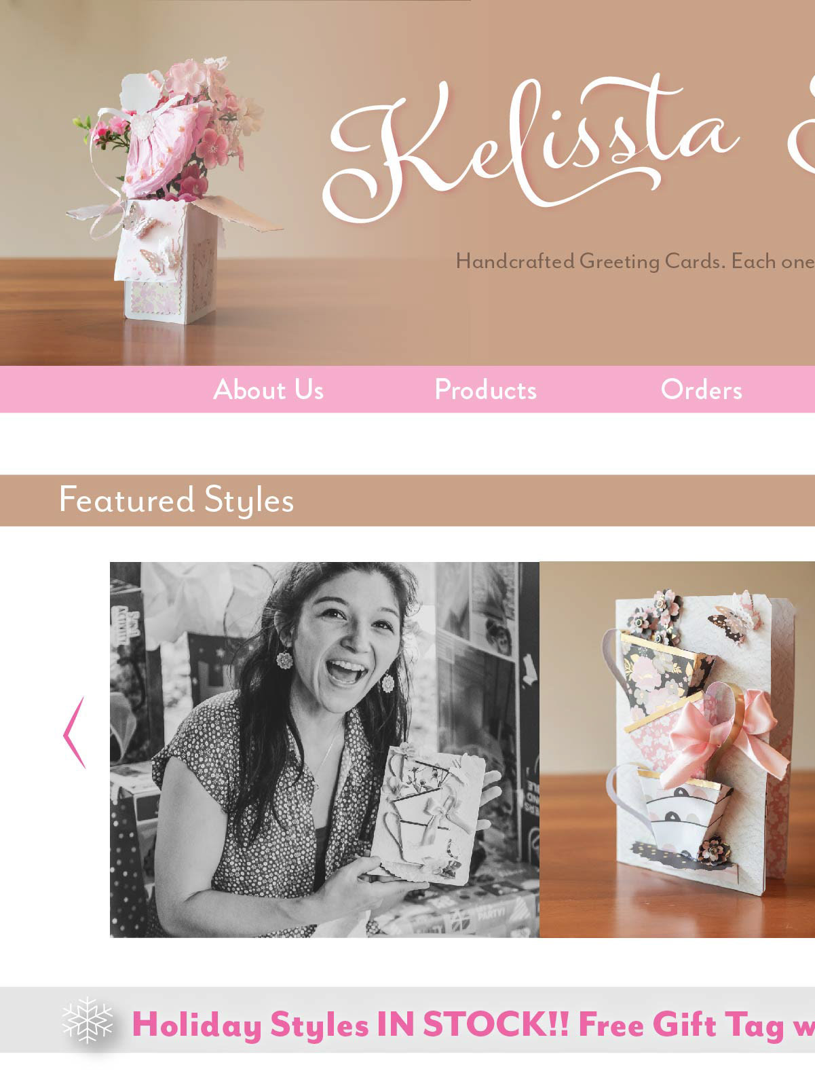Image resolution: width=815 pixels, height=1086 pixels.
Task: Select the black-and-white woman photo slide
Action: (x=324, y=749)
